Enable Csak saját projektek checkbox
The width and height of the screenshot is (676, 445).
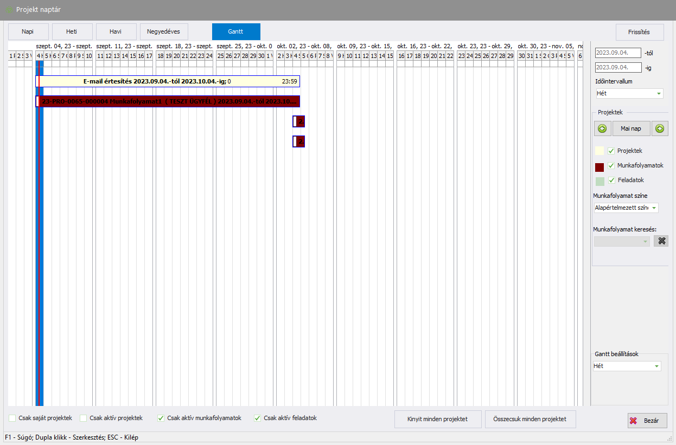[12, 418]
